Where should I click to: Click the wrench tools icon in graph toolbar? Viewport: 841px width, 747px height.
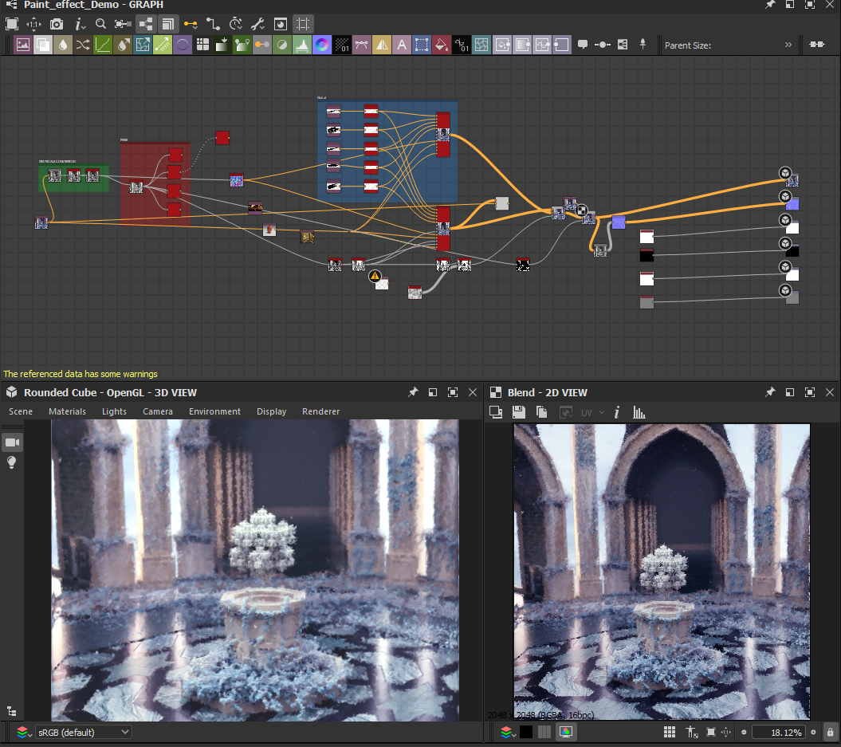(x=257, y=24)
